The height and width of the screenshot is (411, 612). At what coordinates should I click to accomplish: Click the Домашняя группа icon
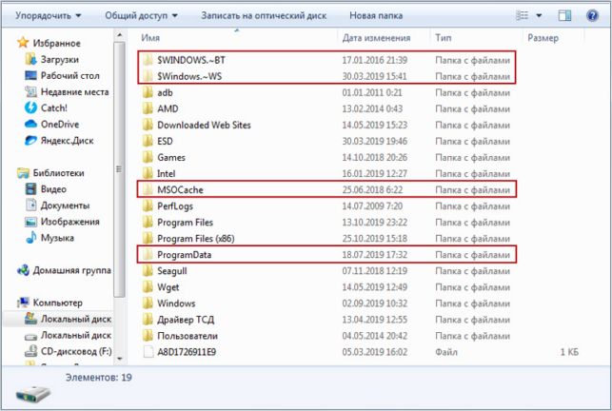(23, 270)
